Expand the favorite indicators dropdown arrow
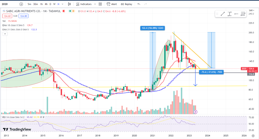 (95, 4)
